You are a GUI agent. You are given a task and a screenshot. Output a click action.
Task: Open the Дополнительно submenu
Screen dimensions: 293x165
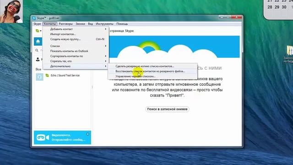76,66
